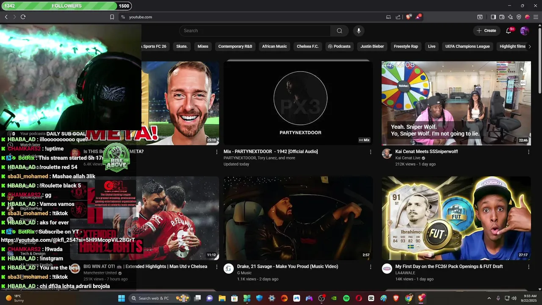
Task: Open the Manchester United channel link
Action: pos(100,273)
